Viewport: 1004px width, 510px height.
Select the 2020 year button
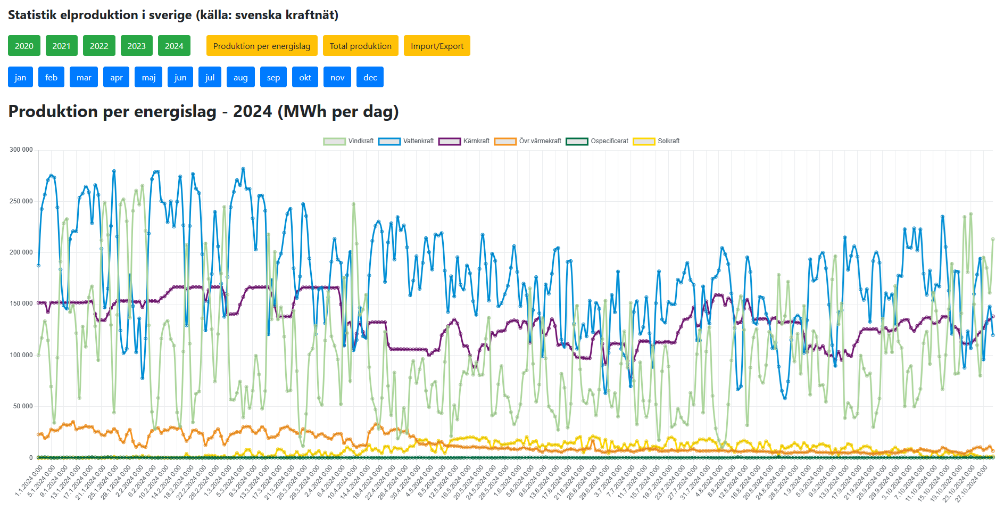click(24, 46)
